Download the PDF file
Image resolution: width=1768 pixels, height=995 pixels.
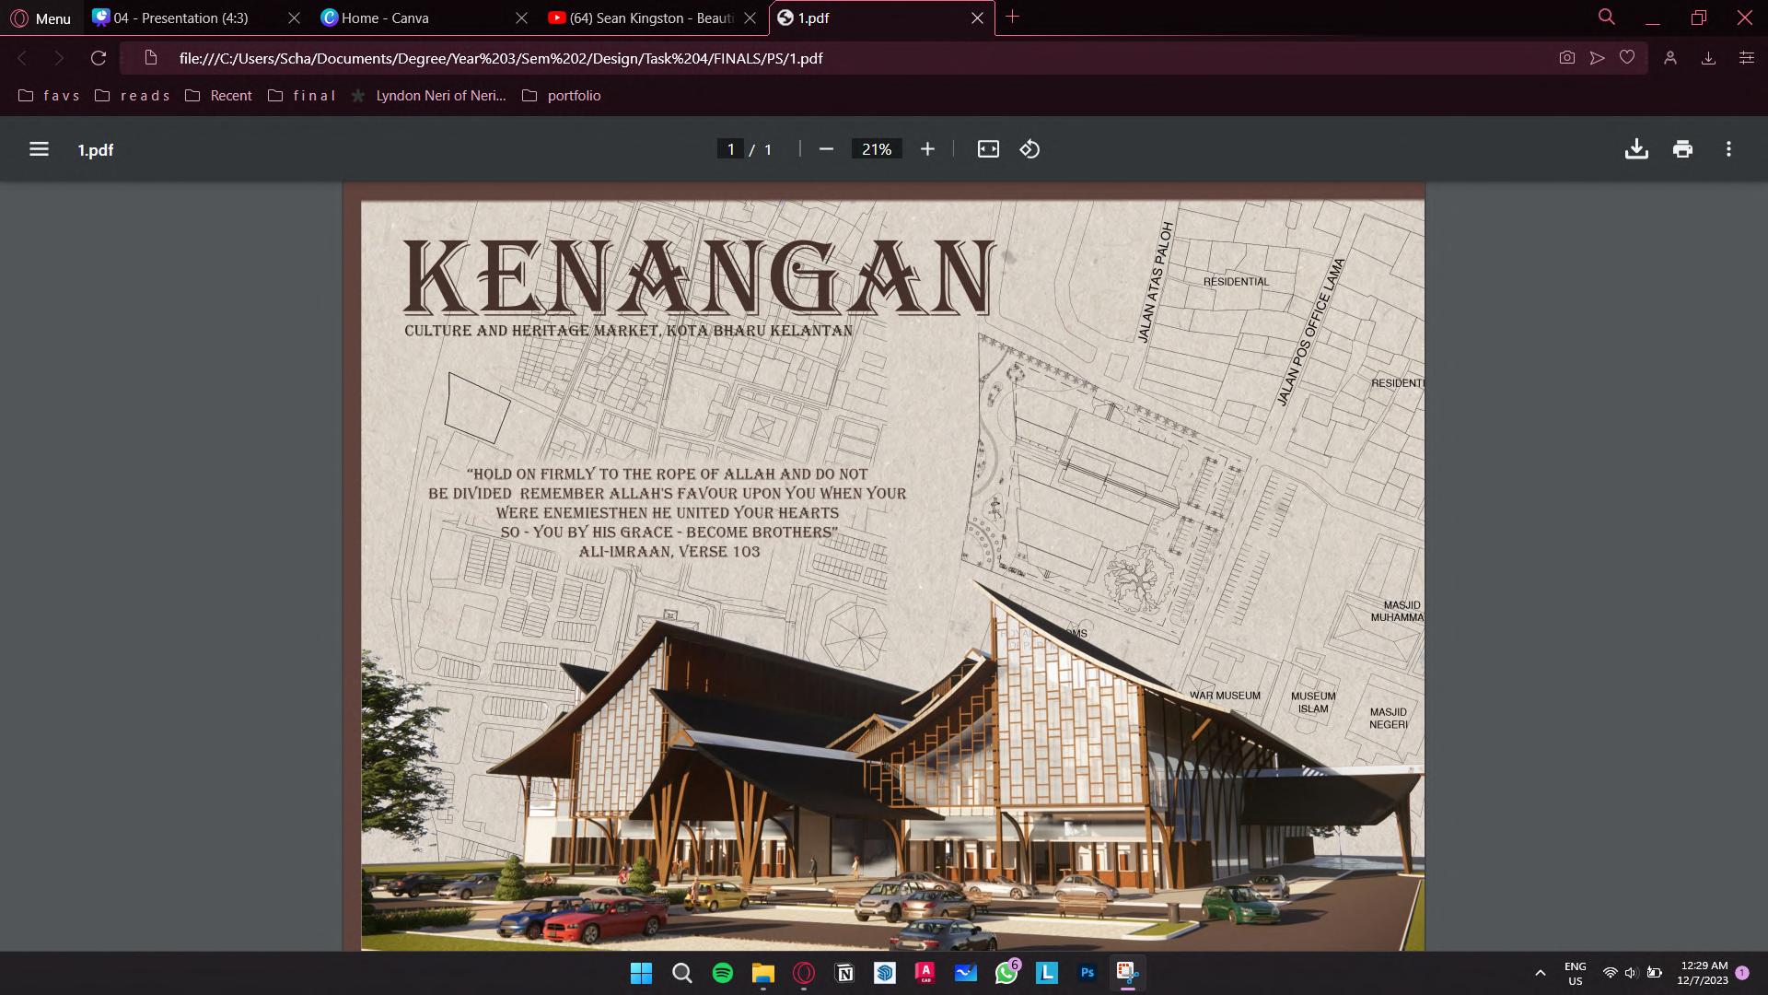(1636, 149)
